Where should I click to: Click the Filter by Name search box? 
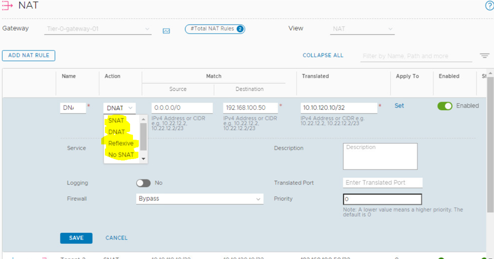point(416,56)
